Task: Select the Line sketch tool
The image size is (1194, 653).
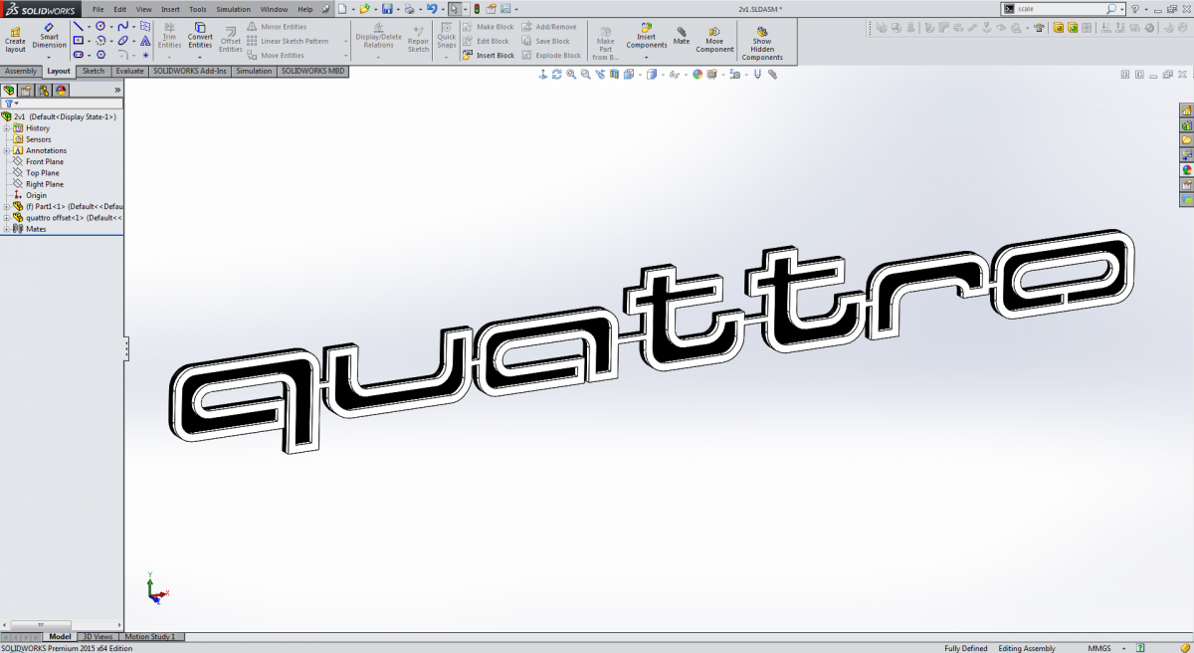Action: pyautogui.click(x=78, y=26)
